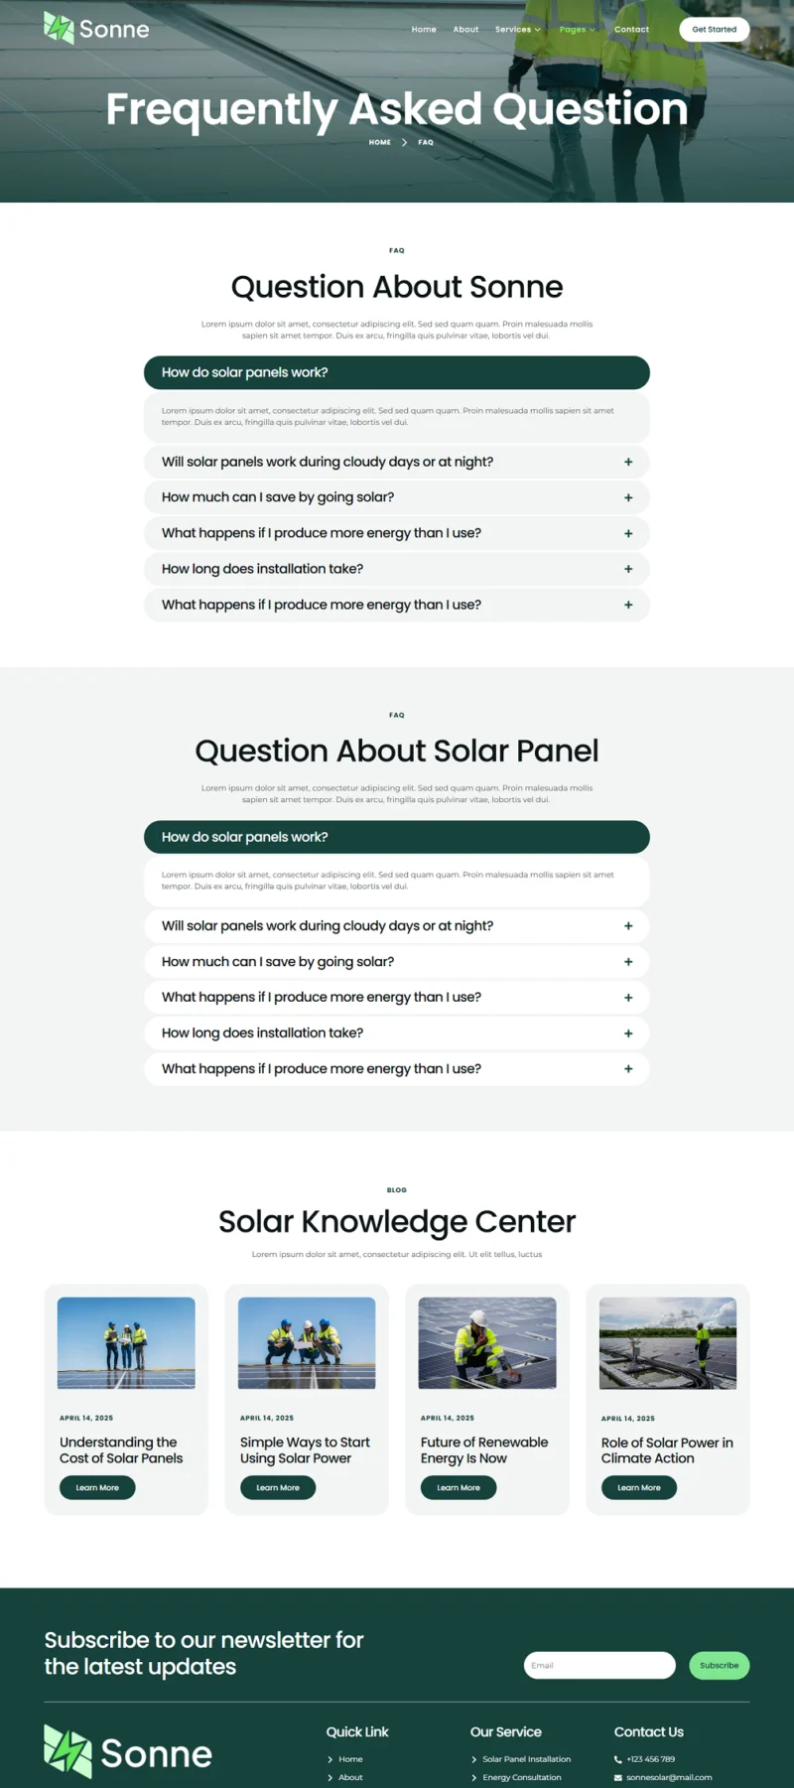This screenshot has width=794, height=1788.
Task: Click the large Sonne logo in footer
Action: pyautogui.click(x=128, y=1751)
